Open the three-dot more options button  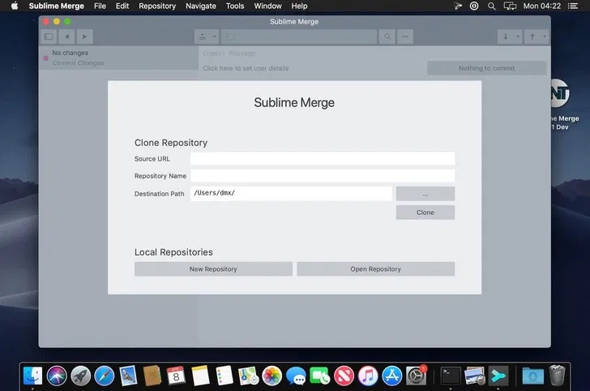click(405, 37)
